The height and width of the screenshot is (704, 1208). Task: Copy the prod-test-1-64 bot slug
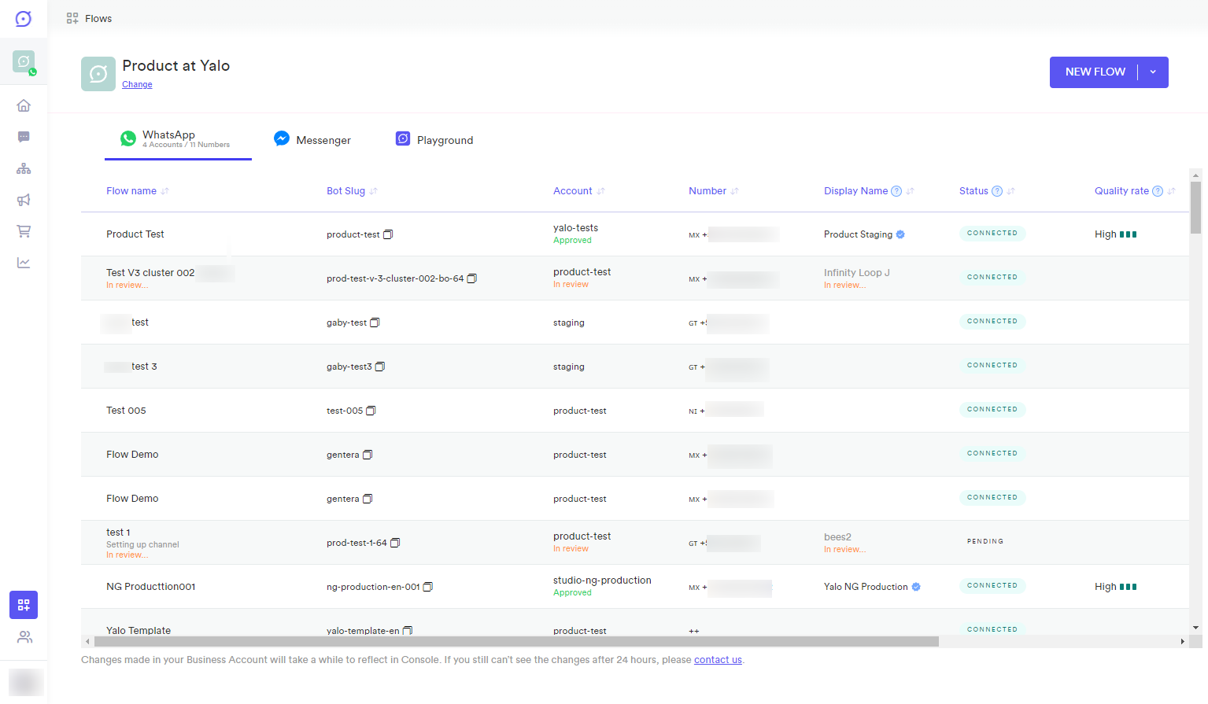tap(395, 543)
